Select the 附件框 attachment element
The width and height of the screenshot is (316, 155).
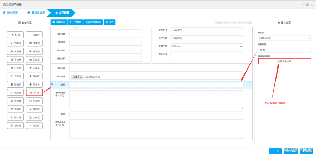pyautogui.click(x=16, y=117)
